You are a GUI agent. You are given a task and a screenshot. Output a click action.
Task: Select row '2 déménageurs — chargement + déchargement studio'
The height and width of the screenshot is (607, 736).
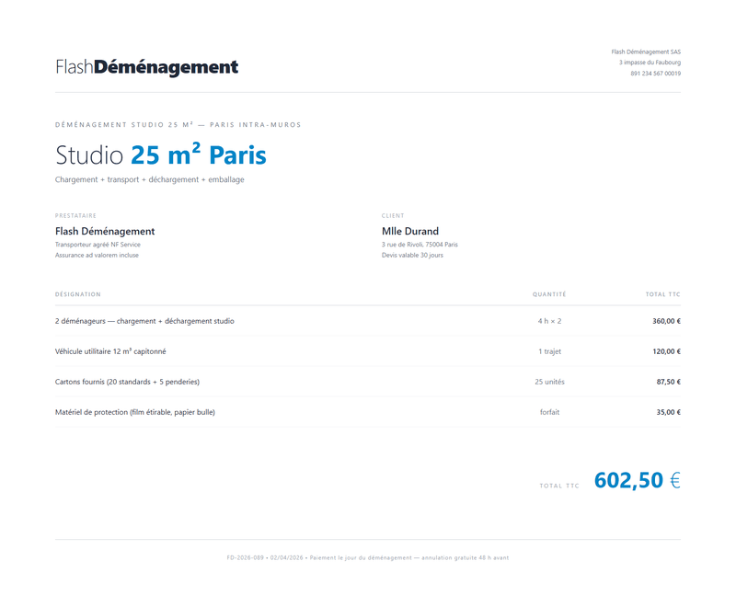[x=368, y=321]
